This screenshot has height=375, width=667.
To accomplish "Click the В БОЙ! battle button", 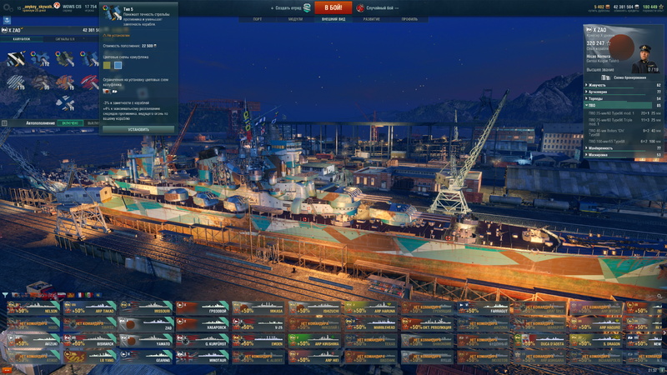I will pyautogui.click(x=333, y=7).
